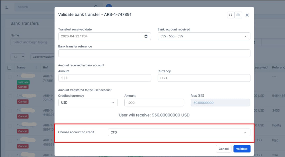This screenshot has height=157, width=285.
Task: Select the second row's checkbox
Action: [x=10, y=96]
